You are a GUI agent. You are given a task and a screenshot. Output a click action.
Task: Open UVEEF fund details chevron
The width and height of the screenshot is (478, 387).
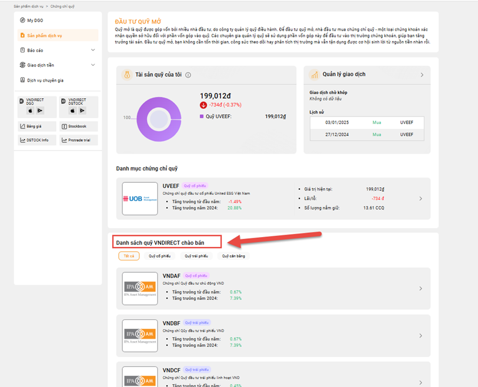click(421, 199)
